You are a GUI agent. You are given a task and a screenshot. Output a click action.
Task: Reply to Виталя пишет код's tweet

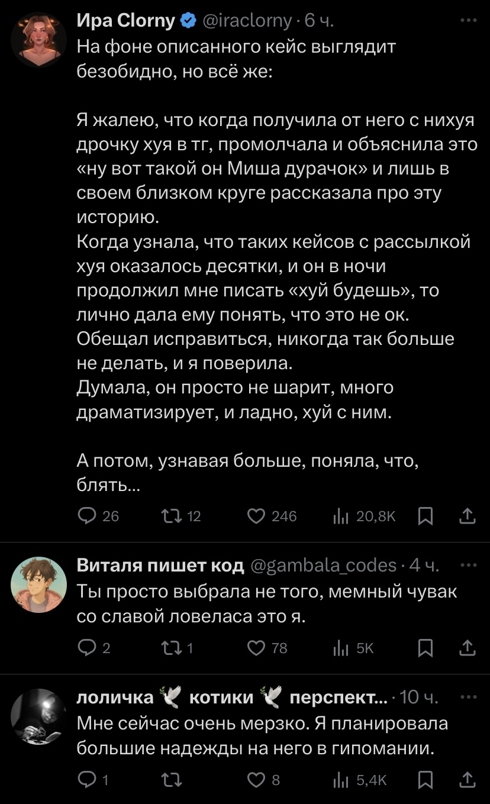pyautogui.click(x=88, y=648)
